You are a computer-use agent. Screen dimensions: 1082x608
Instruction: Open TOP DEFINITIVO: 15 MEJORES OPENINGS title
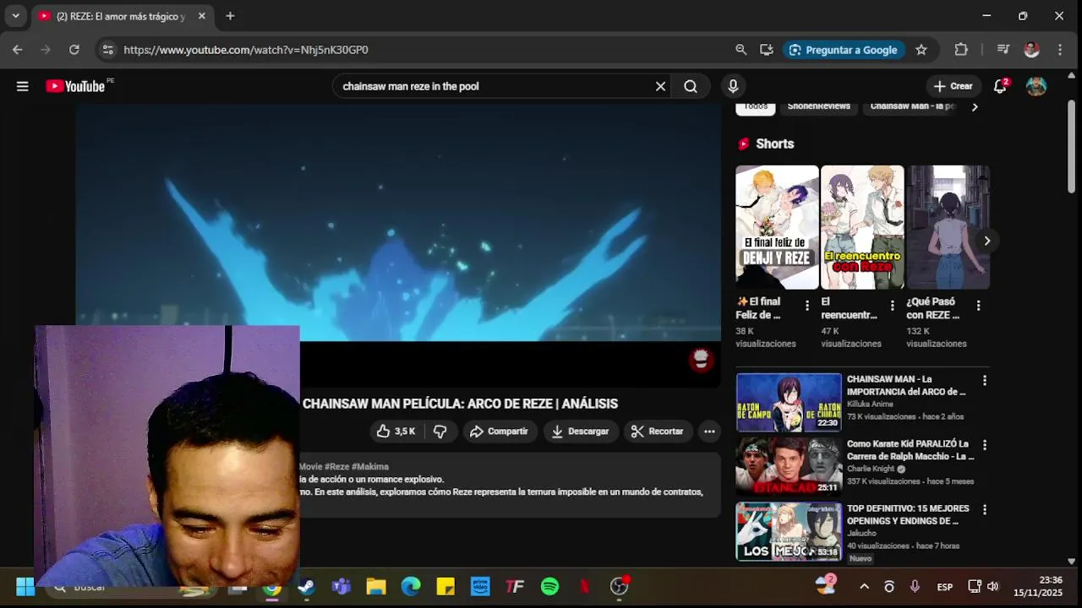click(908, 515)
